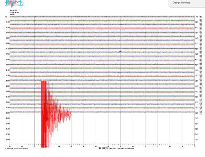Viewport: 205px width, 157px height.
Task: Click the "PYL HHZ HP" channel label
Action: (14, 12)
